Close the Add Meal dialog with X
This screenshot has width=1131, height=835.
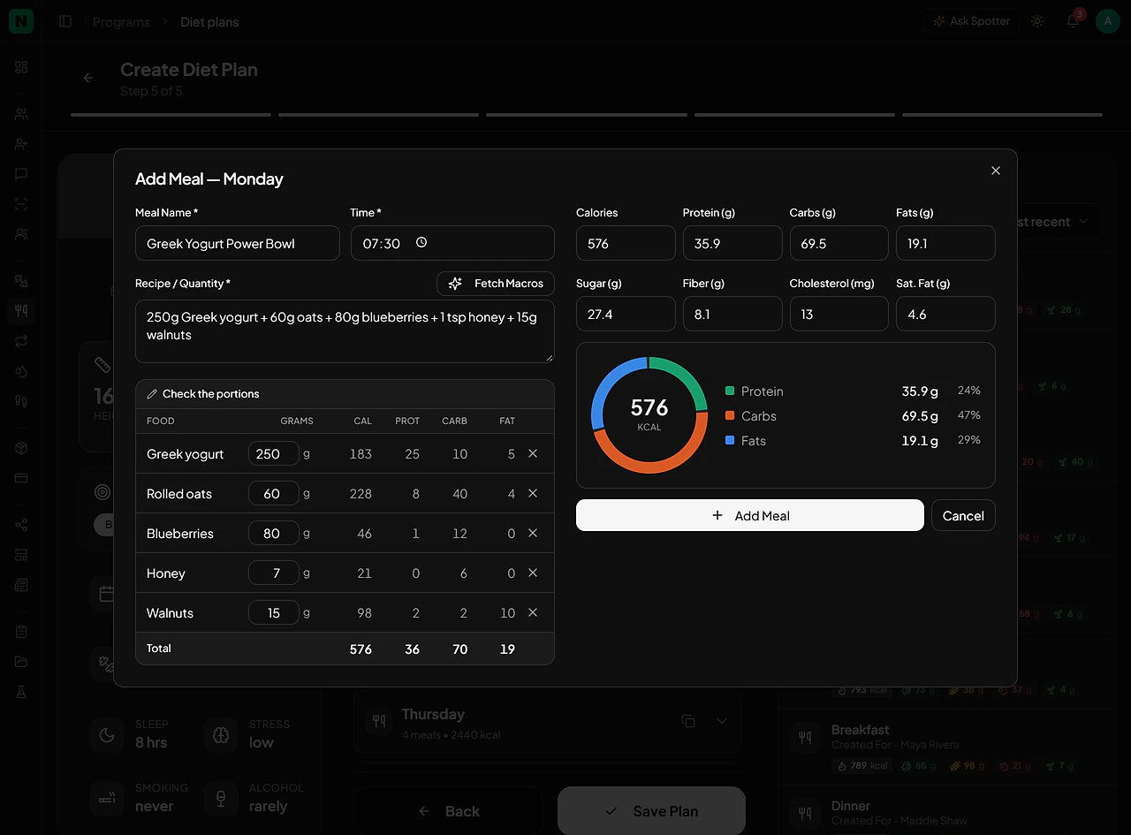tap(996, 171)
